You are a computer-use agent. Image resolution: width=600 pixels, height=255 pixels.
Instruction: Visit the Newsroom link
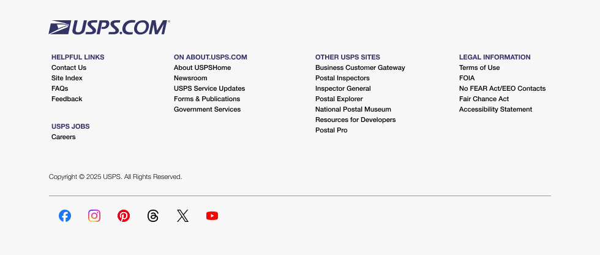tap(190, 78)
